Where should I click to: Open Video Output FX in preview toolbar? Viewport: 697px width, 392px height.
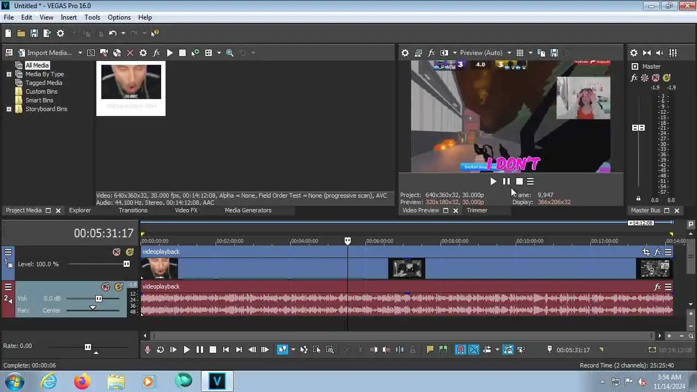click(x=431, y=53)
